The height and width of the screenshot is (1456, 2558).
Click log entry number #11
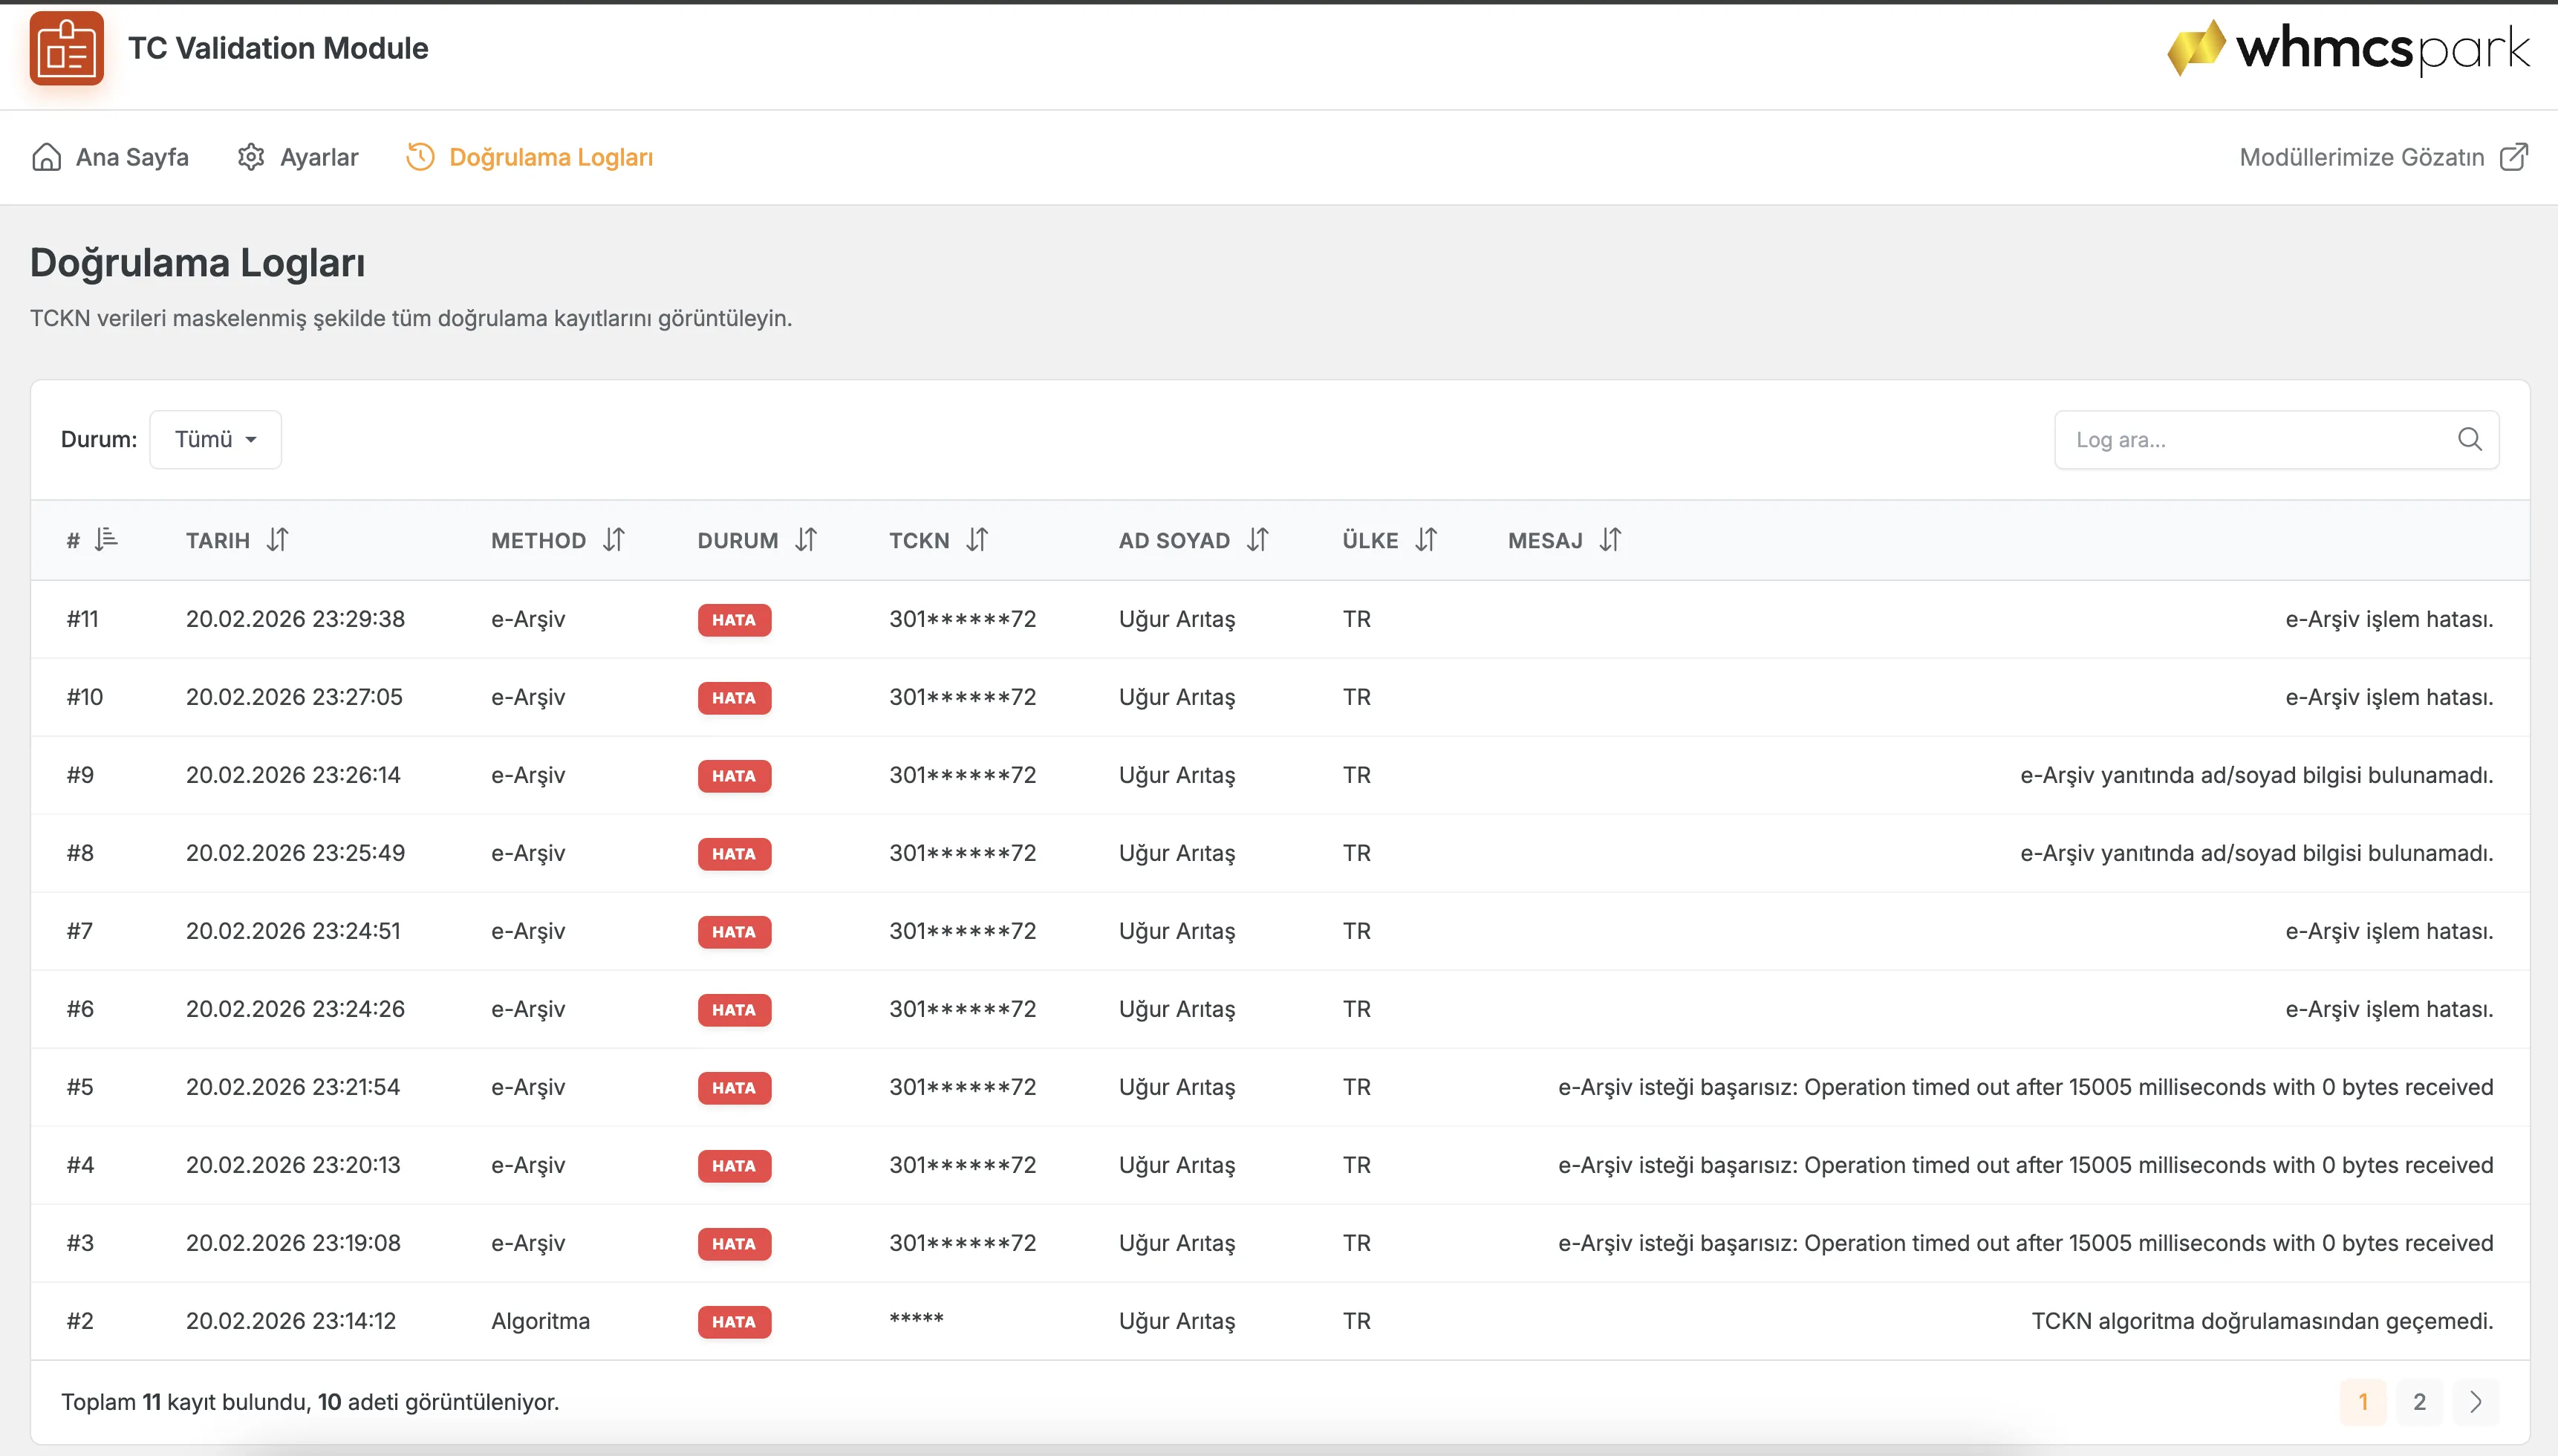[83, 619]
